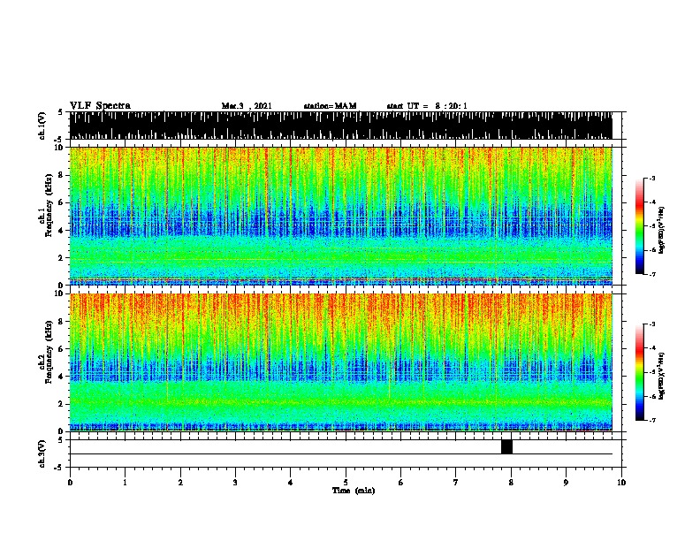Screen dimensions: 700x541
Task: Click the "start UT = 8:20:1" label
Action: tap(427, 106)
